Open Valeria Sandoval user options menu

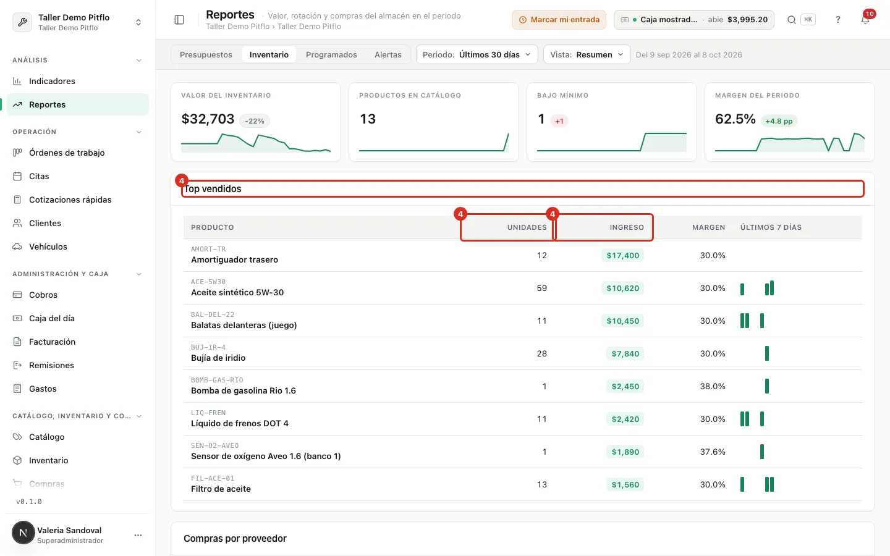138,535
